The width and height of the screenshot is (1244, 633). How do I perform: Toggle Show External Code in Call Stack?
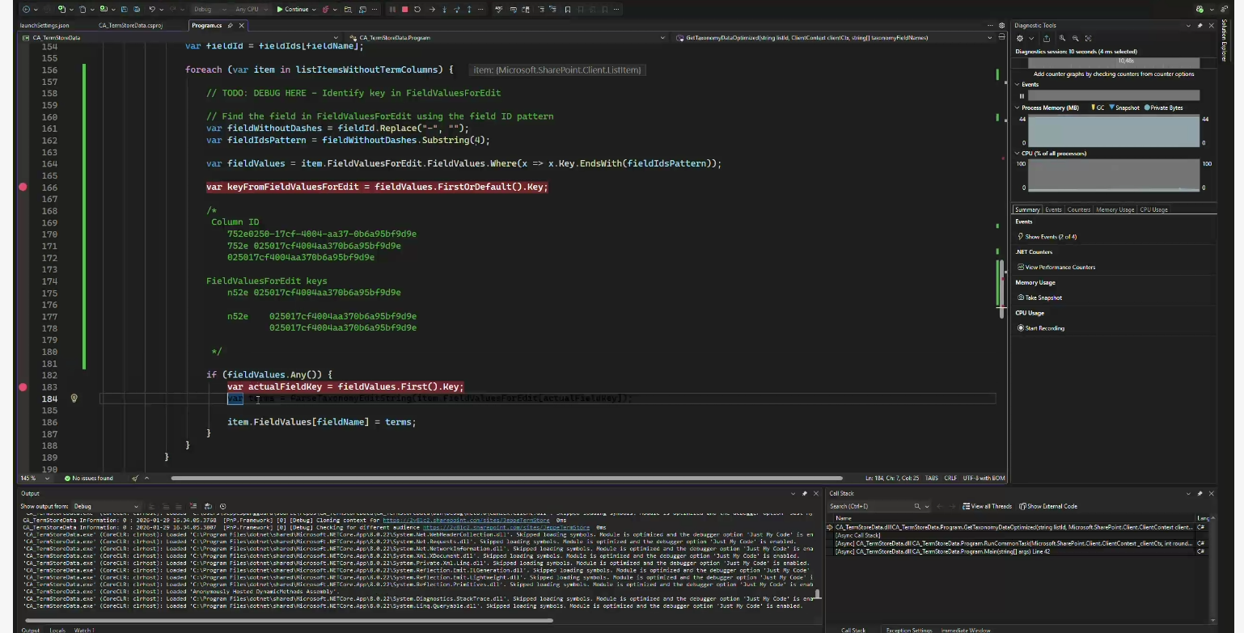click(1048, 506)
